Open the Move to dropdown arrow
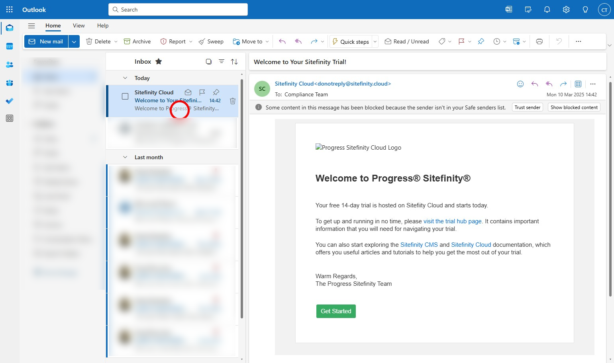This screenshot has width=614, height=363. 267,41
